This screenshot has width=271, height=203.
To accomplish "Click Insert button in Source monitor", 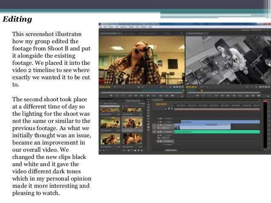I will [161, 95].
